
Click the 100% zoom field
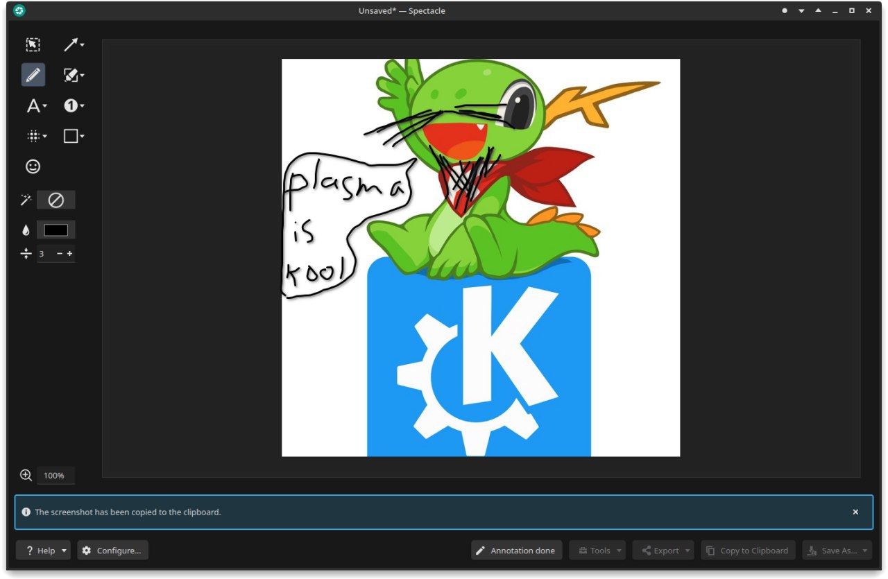55,476
